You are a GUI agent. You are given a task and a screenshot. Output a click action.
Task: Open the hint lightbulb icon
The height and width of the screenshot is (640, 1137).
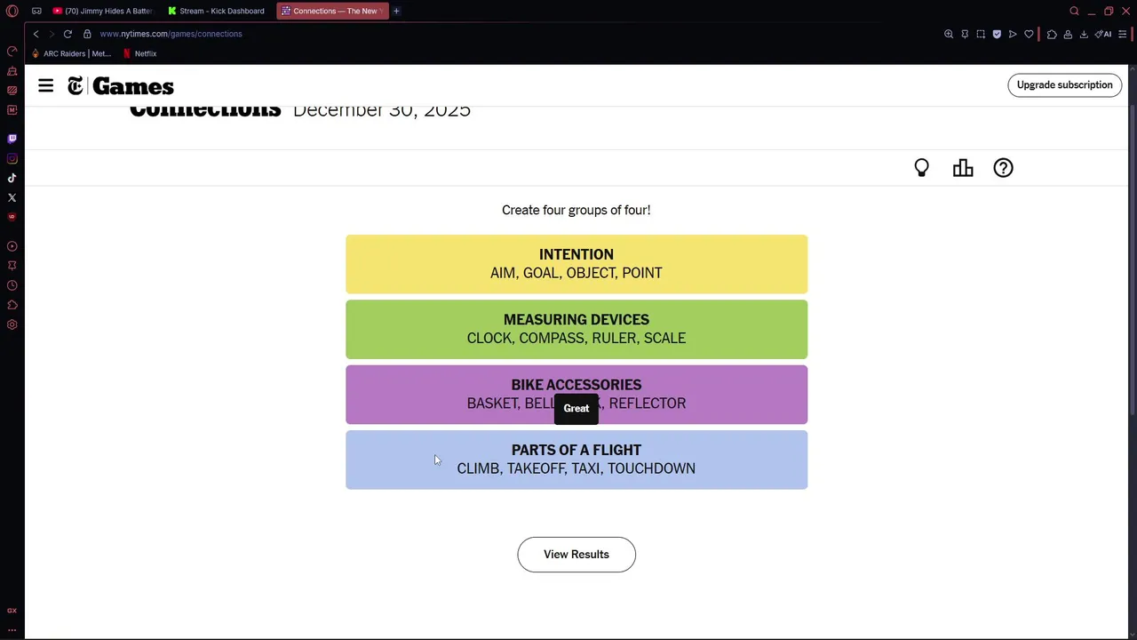(921, 168)
